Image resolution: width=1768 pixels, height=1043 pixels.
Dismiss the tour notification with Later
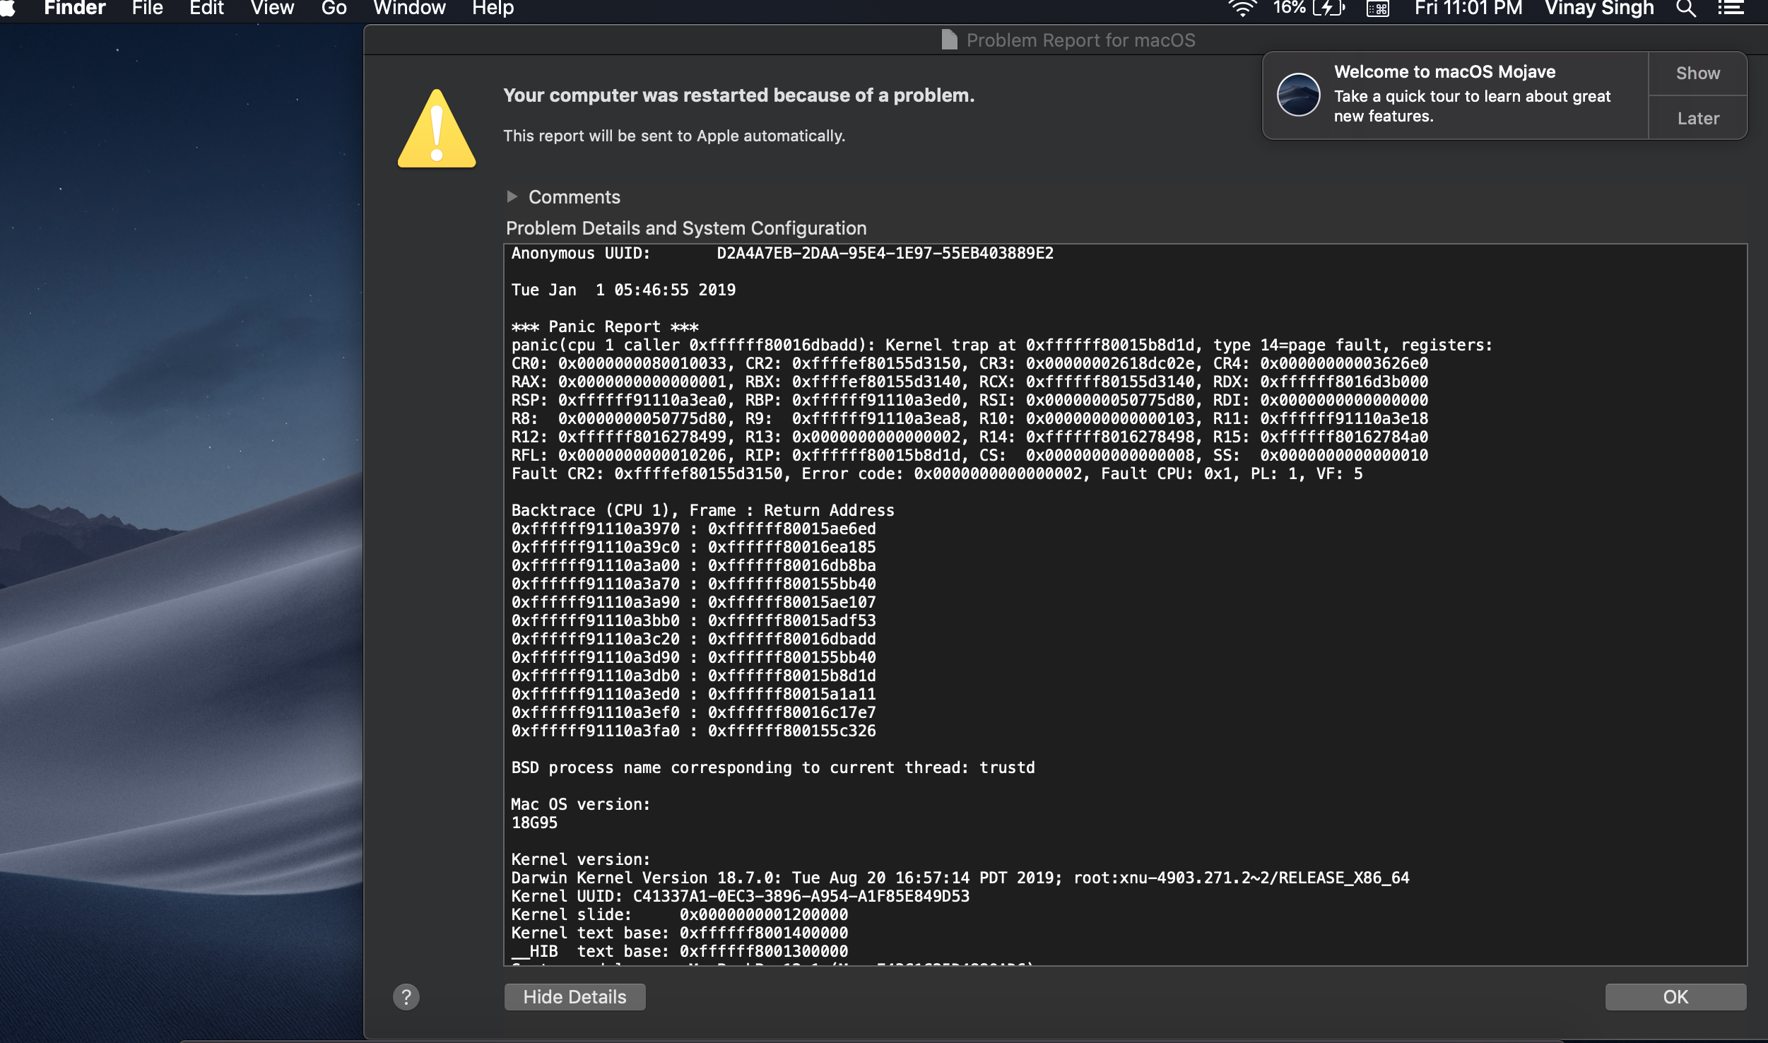point(1697,118)
